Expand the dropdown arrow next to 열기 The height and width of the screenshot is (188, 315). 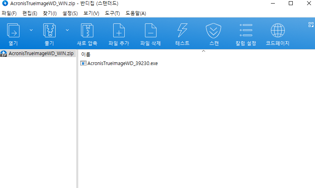click(31, 30)
